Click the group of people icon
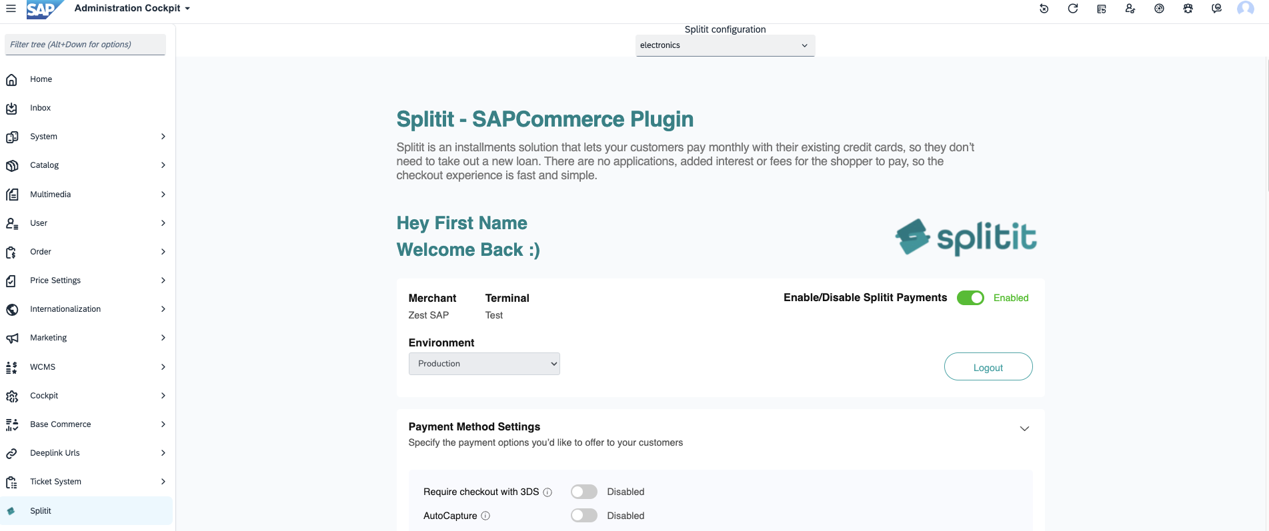The width and height of the screenshot is (1269, 531). coord(1188,9)
